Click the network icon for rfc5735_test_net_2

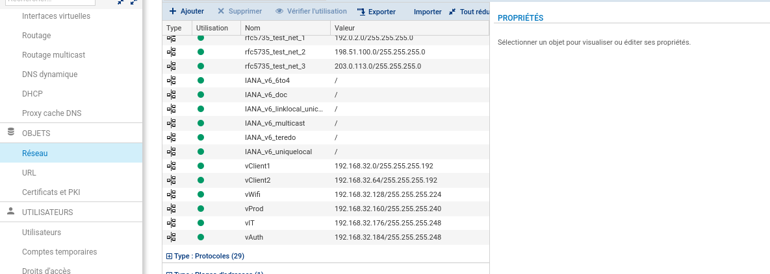pyautogui.click(x=172, y=52)
